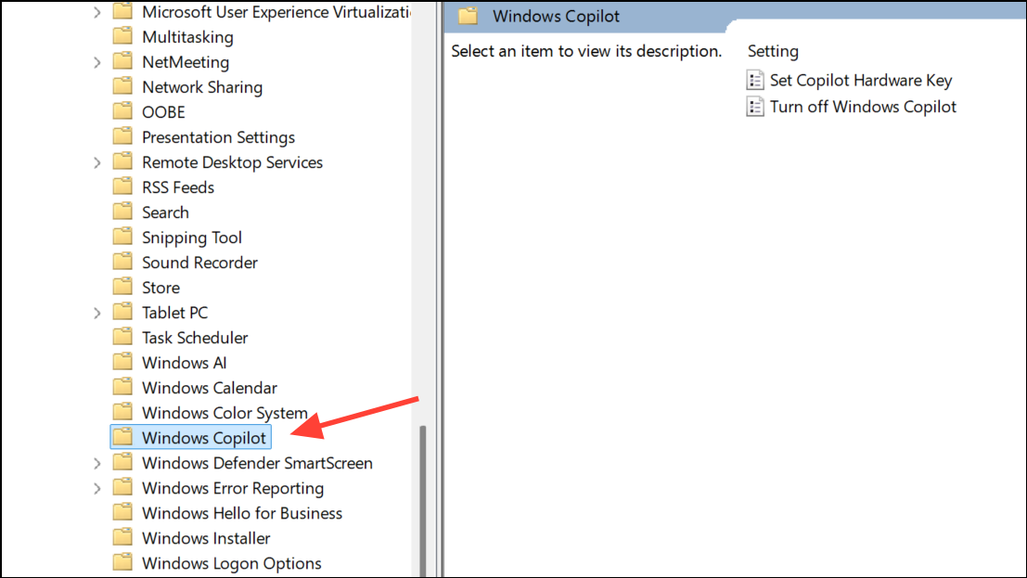Screen dimensions: 1027x578
Task: Click the Windows Installer folder icon
Action: point(122,538)
